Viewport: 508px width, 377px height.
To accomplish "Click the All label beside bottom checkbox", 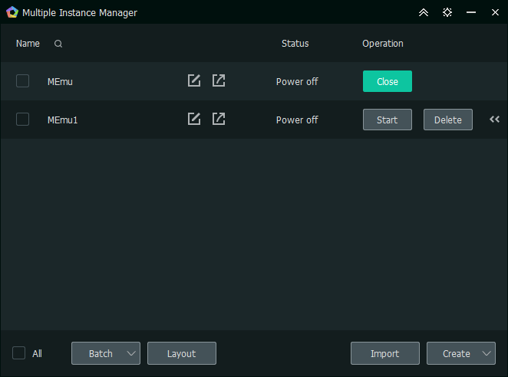I will (38, 354).
